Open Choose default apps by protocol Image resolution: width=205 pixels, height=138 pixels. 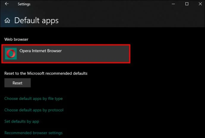[34, 110]
